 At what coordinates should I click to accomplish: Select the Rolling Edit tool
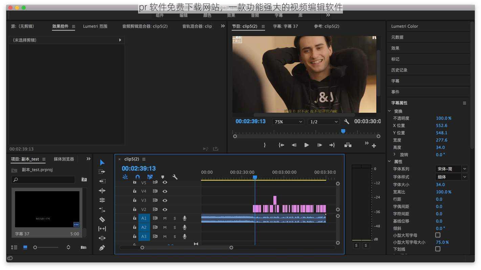tap(102, 200)
